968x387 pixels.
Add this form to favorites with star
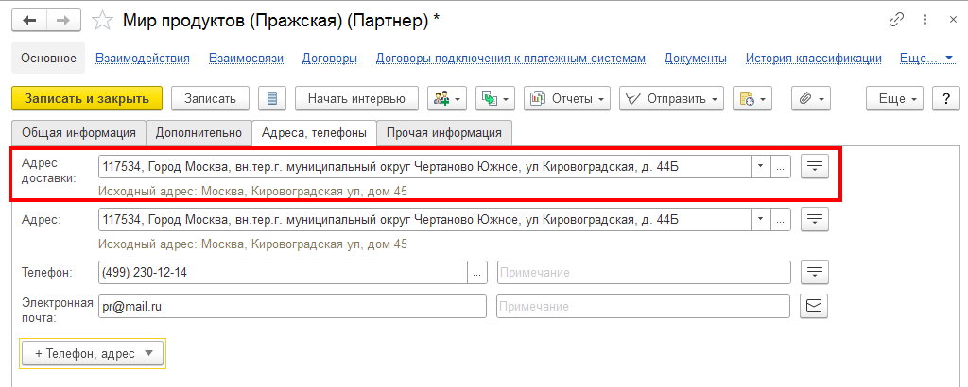tap(105, 20)
